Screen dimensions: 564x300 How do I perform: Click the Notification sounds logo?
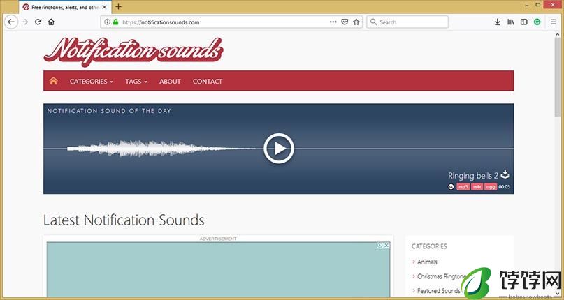[133, 51]
